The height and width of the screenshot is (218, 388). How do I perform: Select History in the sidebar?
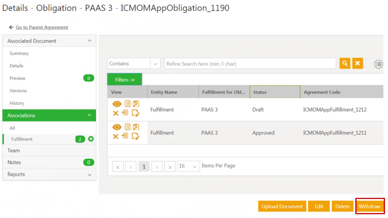tap(17, 103)
